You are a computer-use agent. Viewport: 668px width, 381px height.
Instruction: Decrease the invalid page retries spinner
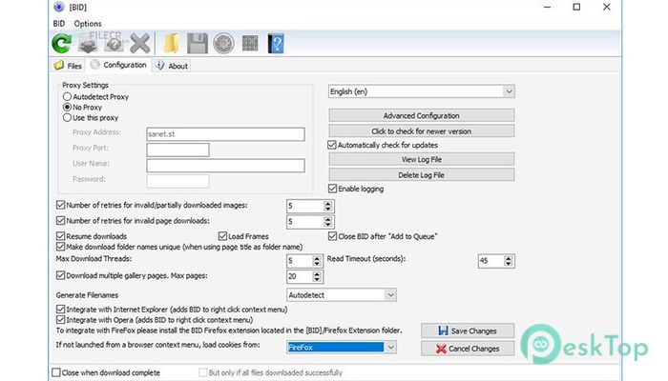pyautogui.click(x=327, y=225)
